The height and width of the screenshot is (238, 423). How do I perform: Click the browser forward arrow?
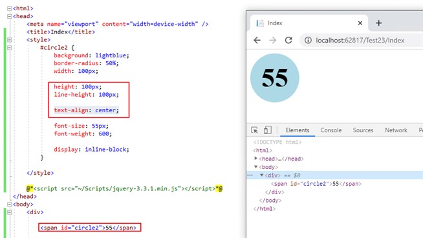pyautogui.click(x=273, y=41)
